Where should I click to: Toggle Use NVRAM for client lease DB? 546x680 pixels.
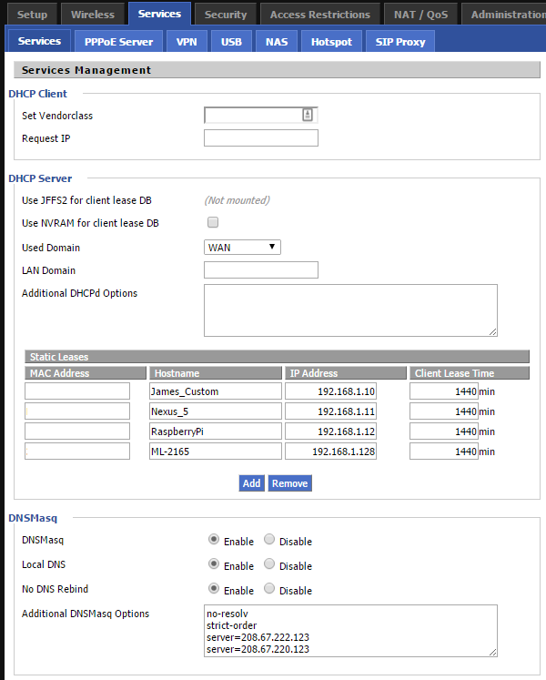tap(213, 222)
